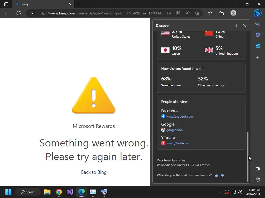Switch to Microsoft Edge taskbar icon
Viewport: 265px width, 198px height.
82,192
